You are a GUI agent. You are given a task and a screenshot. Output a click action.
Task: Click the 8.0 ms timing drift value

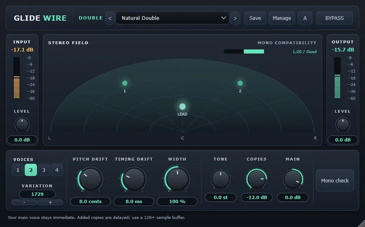click(x=133, y=201)
